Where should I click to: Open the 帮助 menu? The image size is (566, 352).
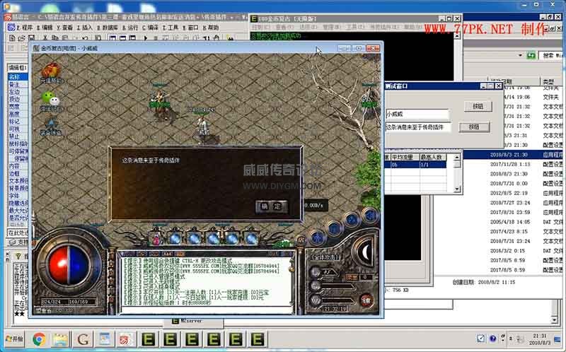(x=210, y=28)
